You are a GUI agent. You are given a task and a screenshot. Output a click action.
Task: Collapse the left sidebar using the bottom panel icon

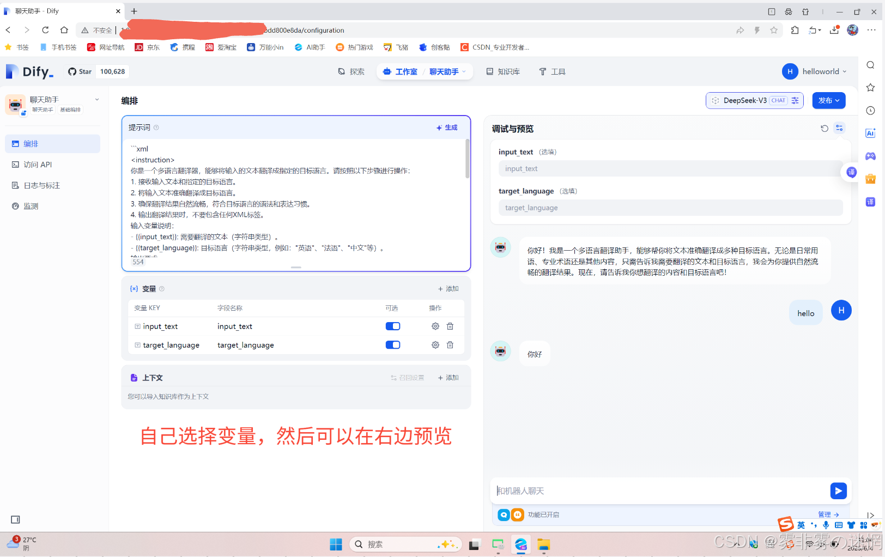click(15, 519)
